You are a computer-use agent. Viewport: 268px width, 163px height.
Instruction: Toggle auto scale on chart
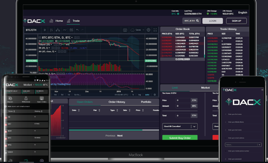point(147,95)
